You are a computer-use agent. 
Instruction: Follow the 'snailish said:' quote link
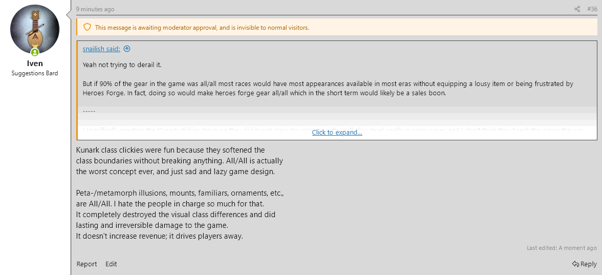click(101, 49)
